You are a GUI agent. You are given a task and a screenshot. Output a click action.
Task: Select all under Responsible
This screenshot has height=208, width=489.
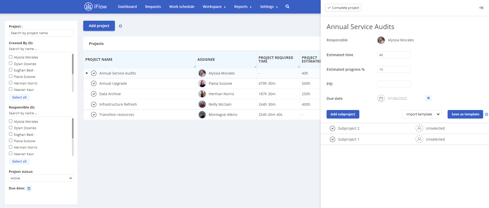[19, 161]
